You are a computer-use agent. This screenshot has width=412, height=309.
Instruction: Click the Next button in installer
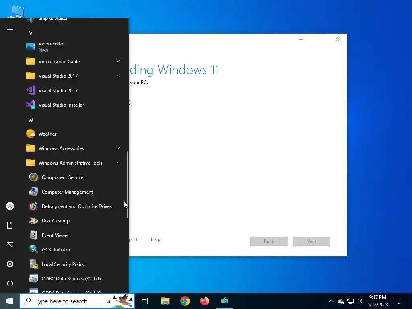(311, 241)
